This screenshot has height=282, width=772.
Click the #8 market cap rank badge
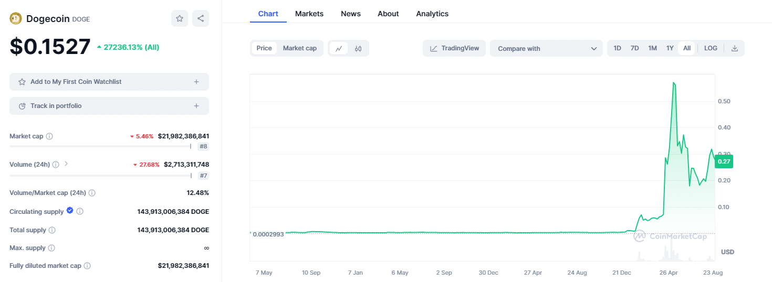(x=203, y=147)
